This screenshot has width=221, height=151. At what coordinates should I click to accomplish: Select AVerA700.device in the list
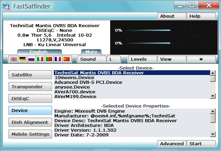pos(132,92)
